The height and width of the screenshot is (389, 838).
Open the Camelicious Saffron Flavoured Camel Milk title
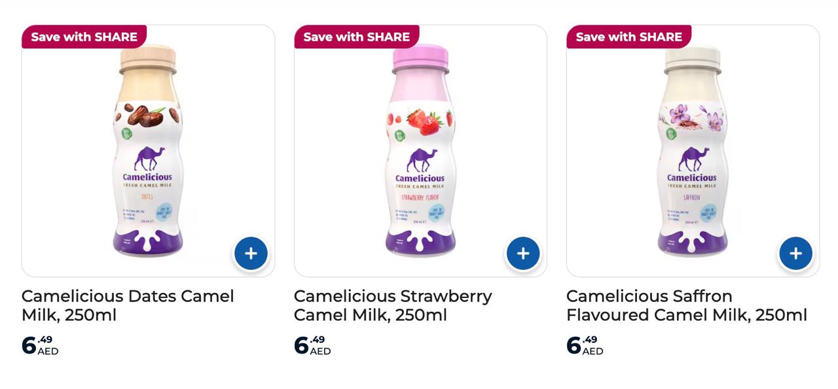pos(686,305)
